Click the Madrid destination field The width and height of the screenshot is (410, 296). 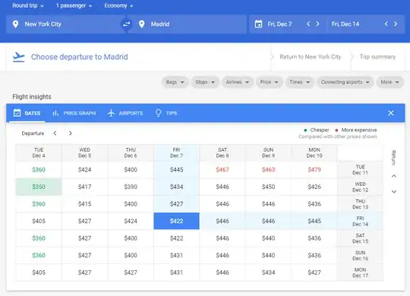click(x=188, y=24)
